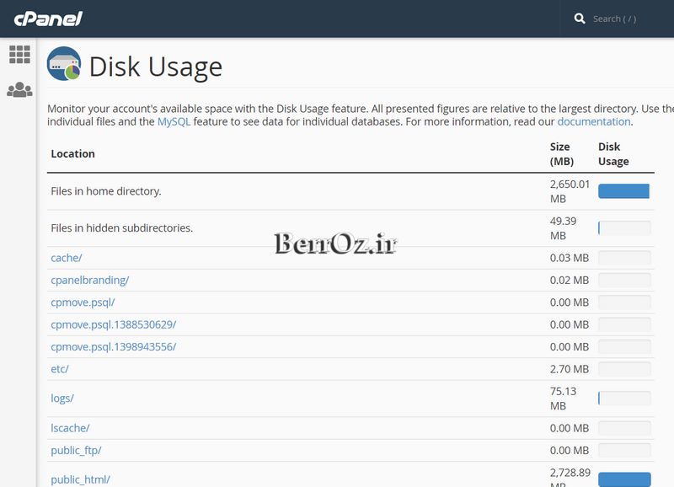Open the etc/ directory link
This screenshot has height=487, width=674.
point(60,369)
